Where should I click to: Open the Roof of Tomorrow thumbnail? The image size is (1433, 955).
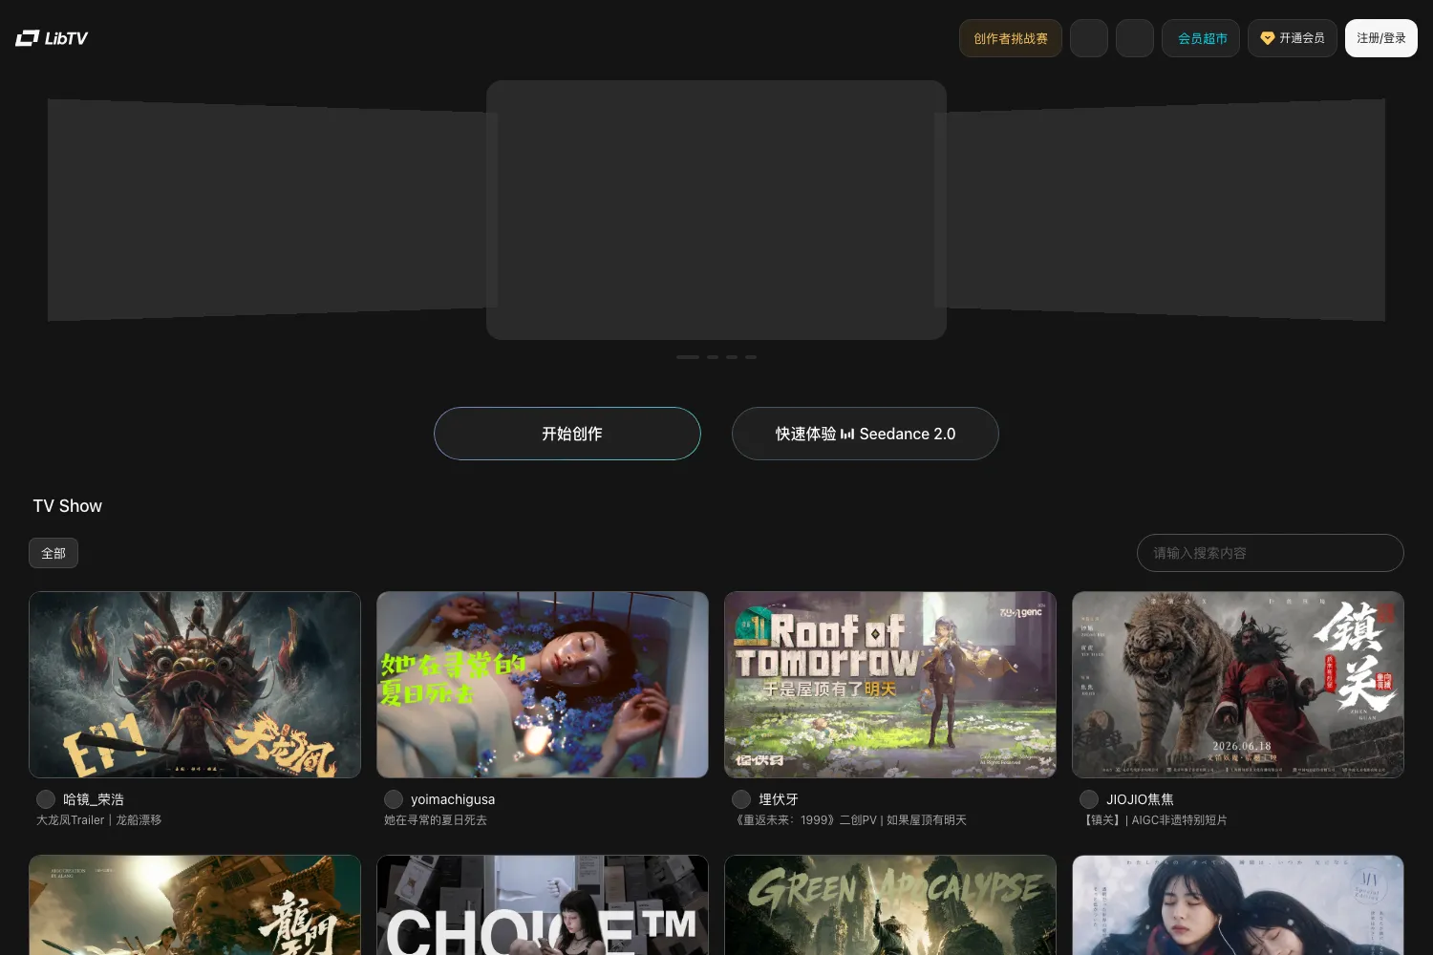[x=890, y=685]
